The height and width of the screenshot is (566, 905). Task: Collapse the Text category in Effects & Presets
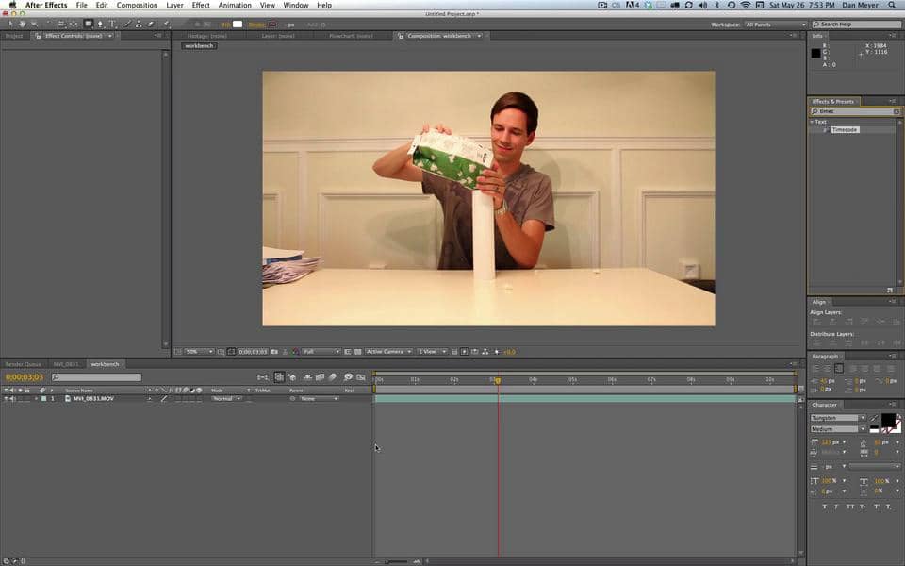tap(812, 122)
